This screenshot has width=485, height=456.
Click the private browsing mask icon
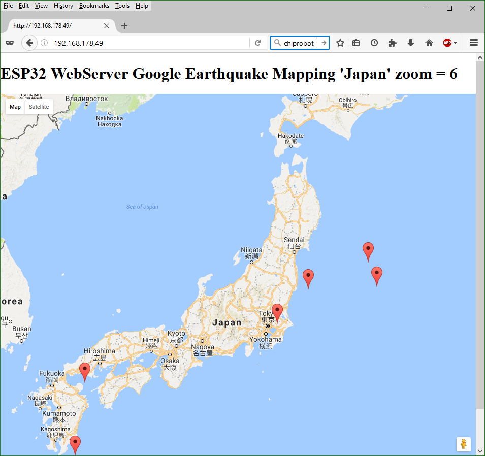tap(10, 43)
